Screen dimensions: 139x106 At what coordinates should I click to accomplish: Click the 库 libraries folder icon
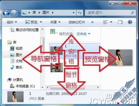tap(10, 42)
